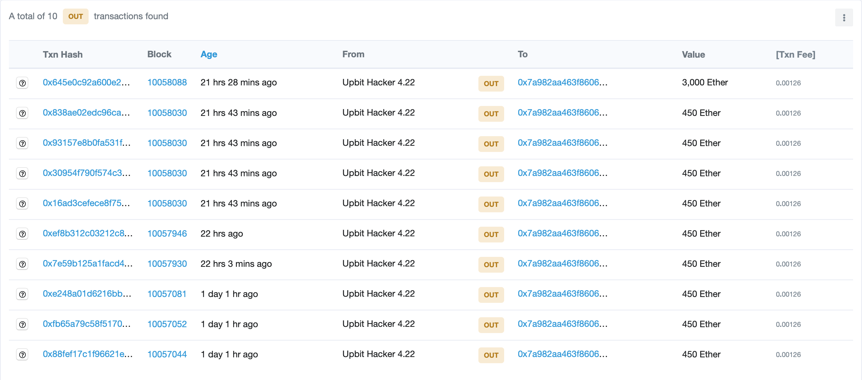Toggle the Txn Fee column header
Image resolution: width=862 pixels, height=380 pixels.
[x=795, y=55]
